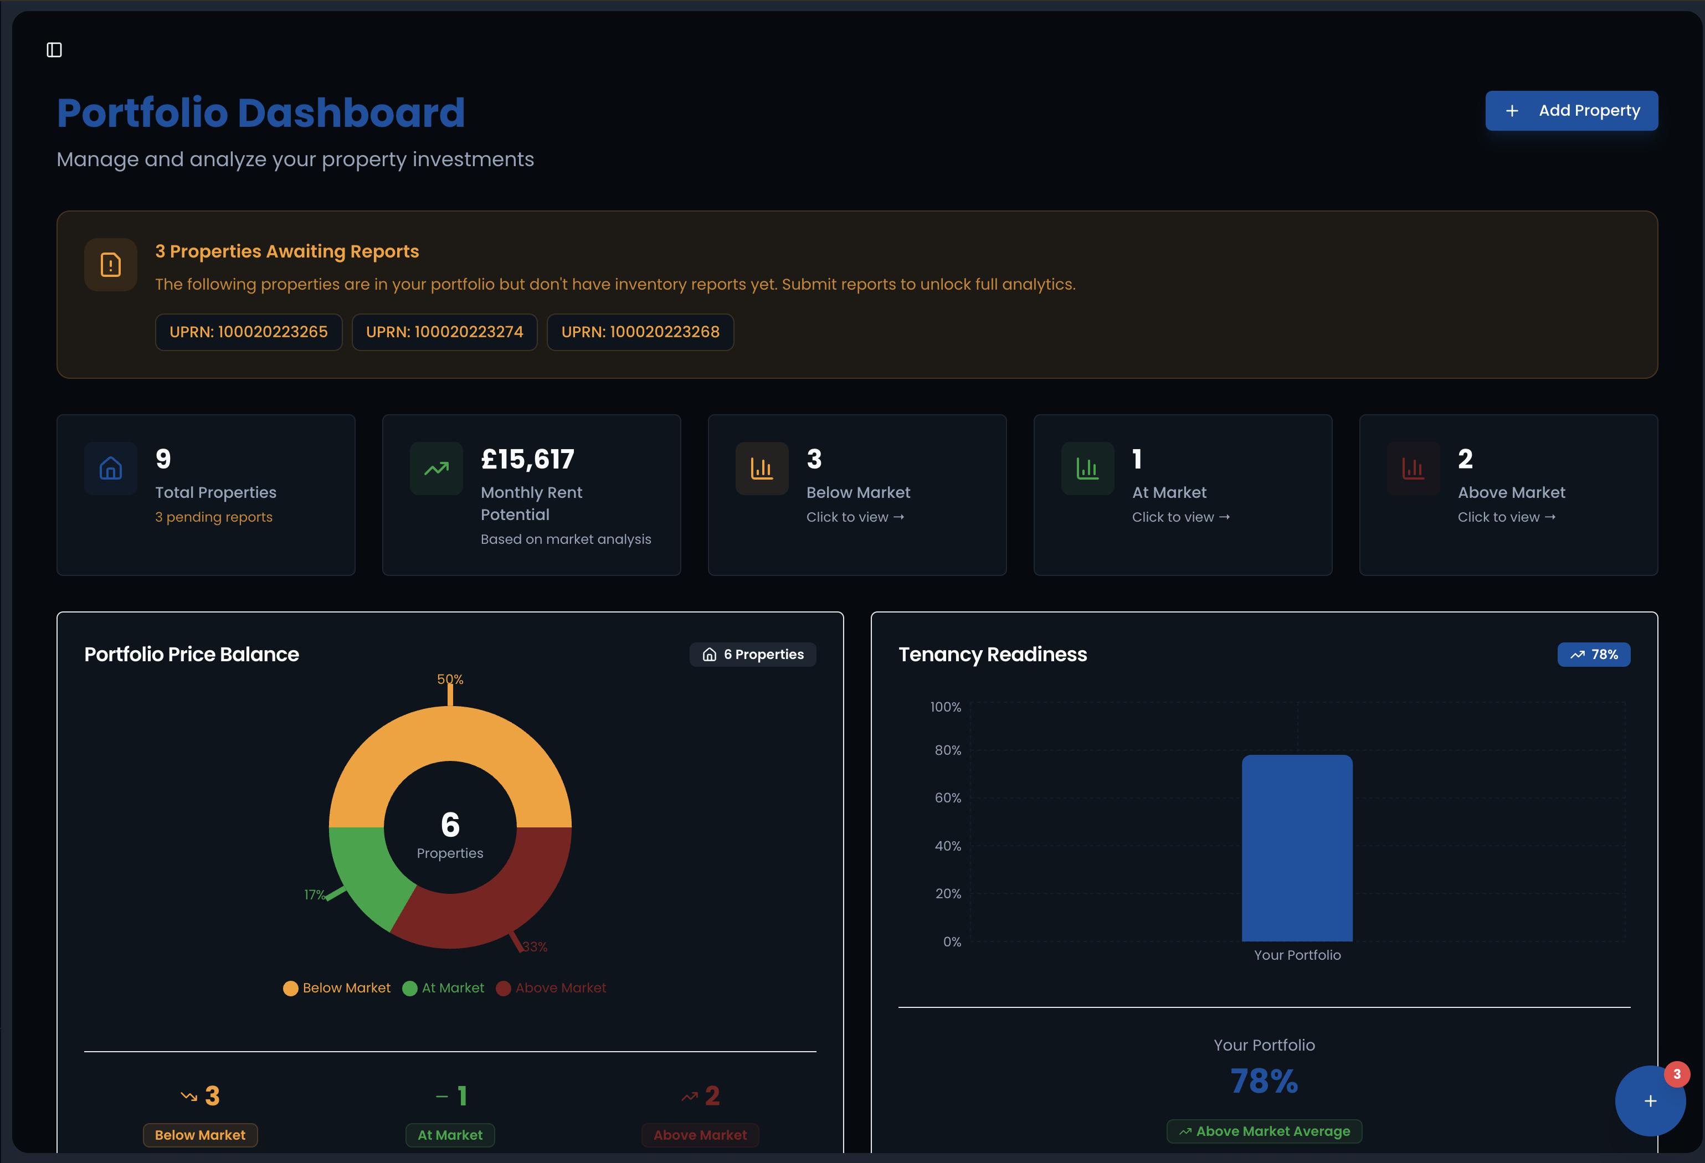Image resolution: width=1705 pixels, height=1163 pixels.
Task: Click the Add Property button
Action: pos(1572,110)
